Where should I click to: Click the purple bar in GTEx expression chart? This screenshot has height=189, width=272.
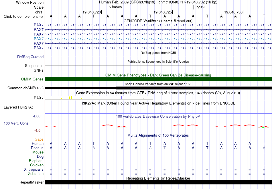click(122, 98)
